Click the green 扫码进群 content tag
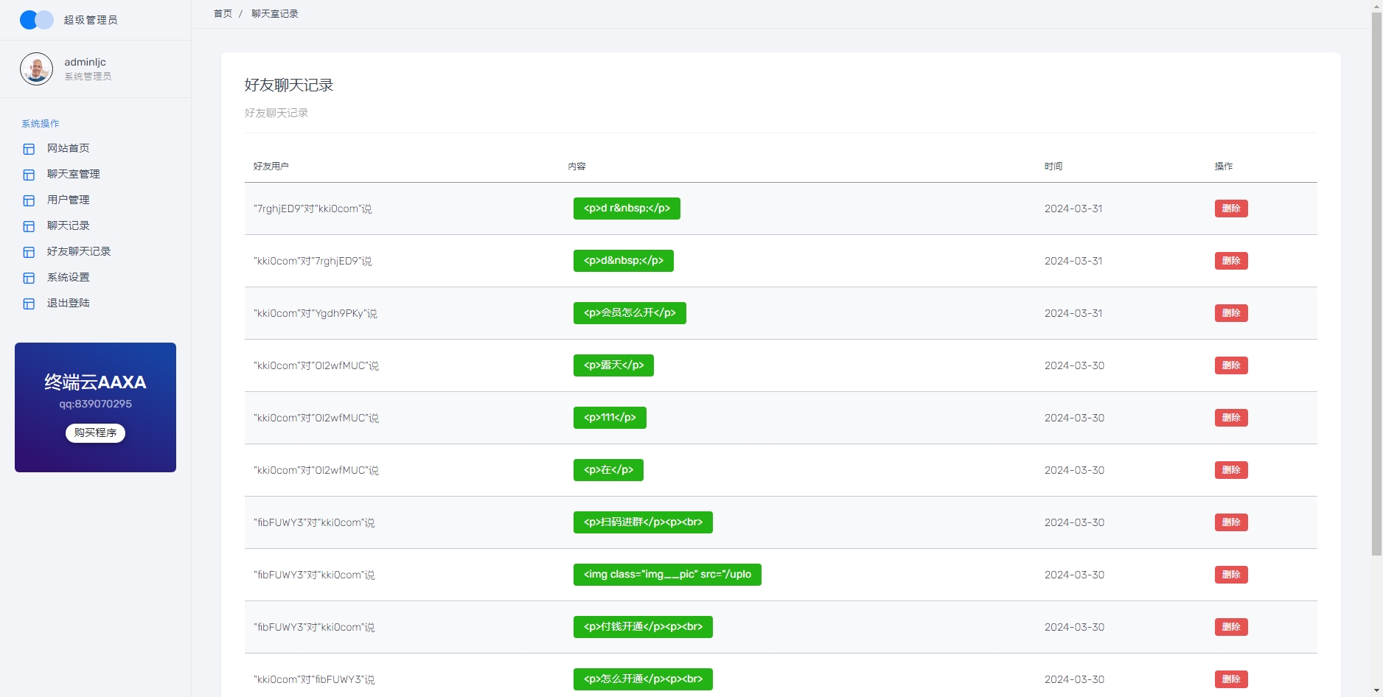This screenshot has height=697, width=1383. (642, 522)
